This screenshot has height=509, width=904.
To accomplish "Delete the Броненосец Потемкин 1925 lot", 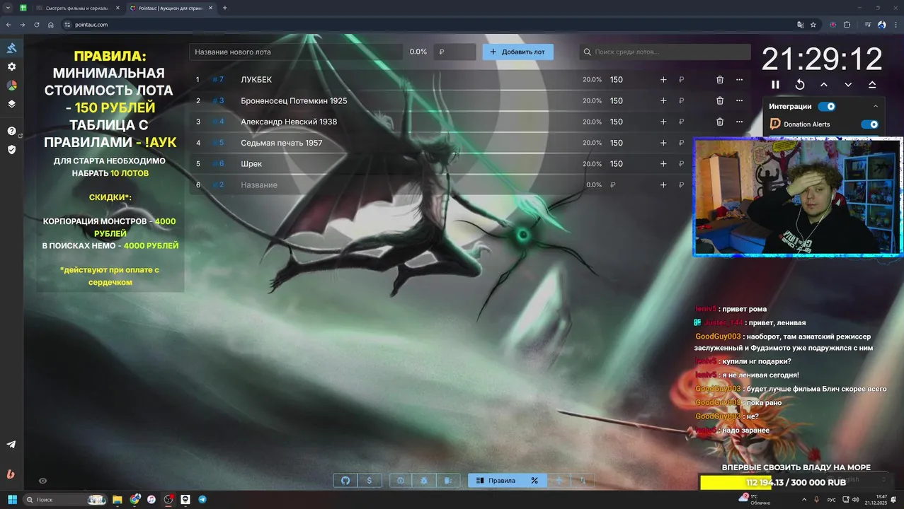I will [x=720, y=101].
